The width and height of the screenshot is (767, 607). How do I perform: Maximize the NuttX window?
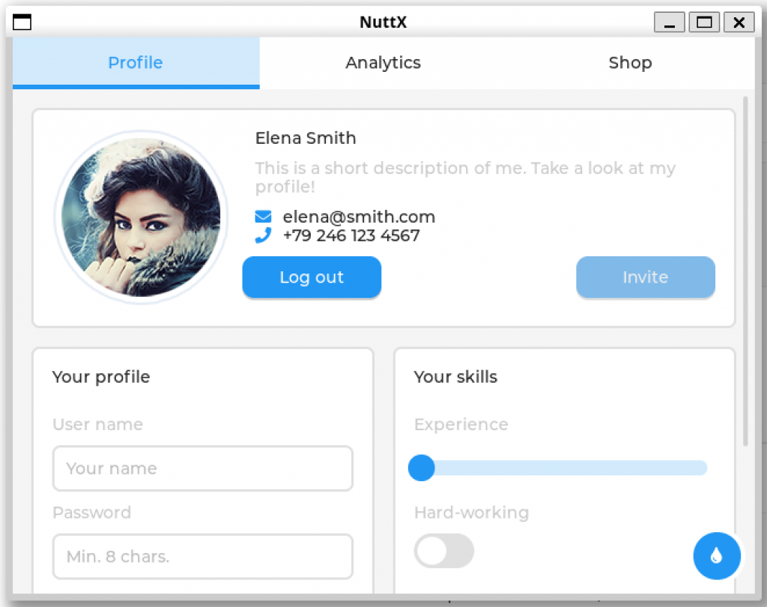[x=704, y=22]
